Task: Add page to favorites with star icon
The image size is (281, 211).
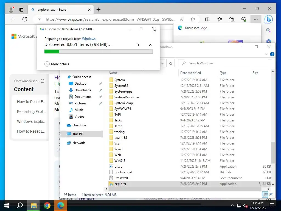Action: (x=193, y=19)
